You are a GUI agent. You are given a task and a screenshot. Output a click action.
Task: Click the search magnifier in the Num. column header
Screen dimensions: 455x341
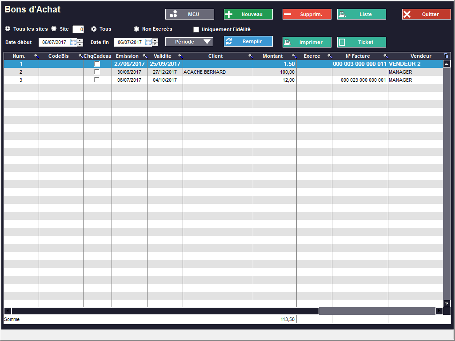click(x=36, y=56)
